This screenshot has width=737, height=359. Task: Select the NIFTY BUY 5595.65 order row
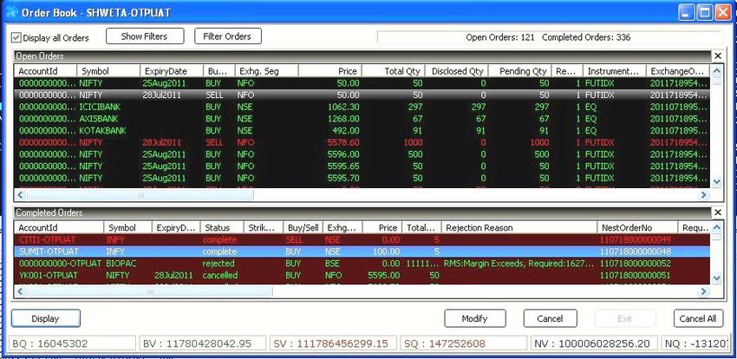(362, 166)
